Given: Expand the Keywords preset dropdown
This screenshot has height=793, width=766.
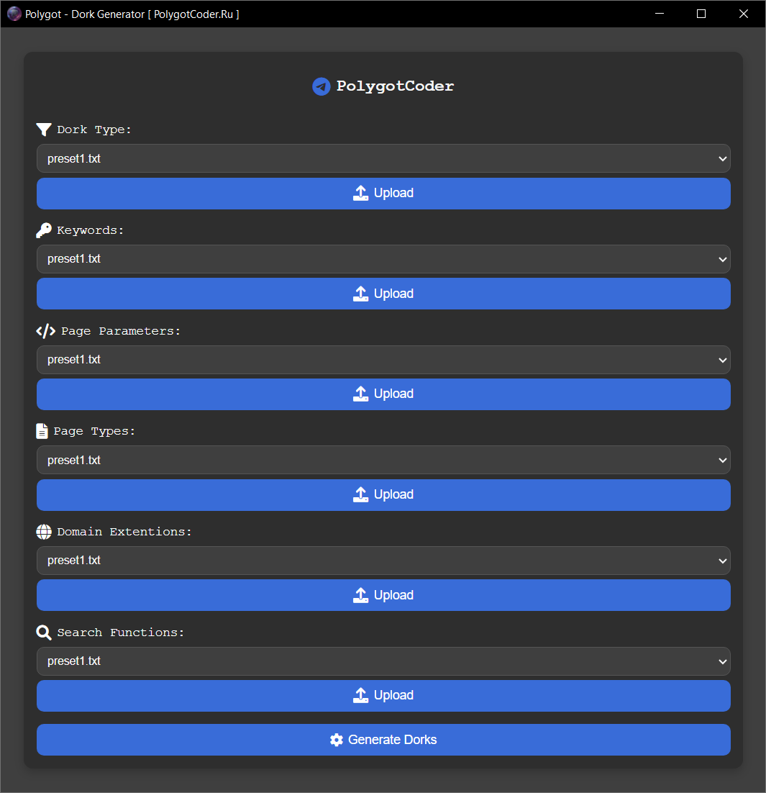Looking at the screenshot, I should tap(383, 259).
